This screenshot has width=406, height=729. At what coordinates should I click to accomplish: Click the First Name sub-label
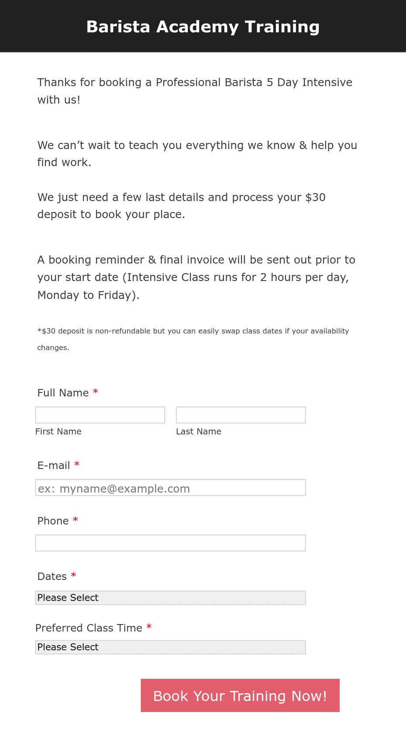58,431
